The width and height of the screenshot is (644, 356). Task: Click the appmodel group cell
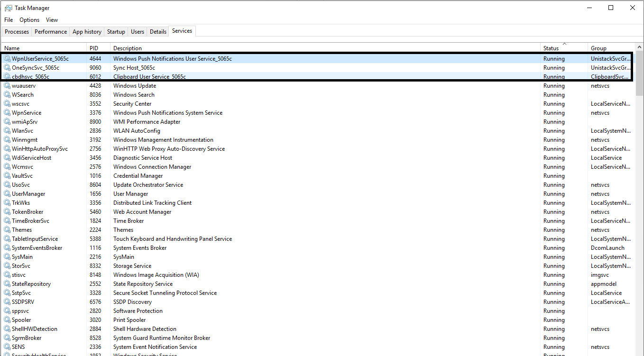(604, 284)
